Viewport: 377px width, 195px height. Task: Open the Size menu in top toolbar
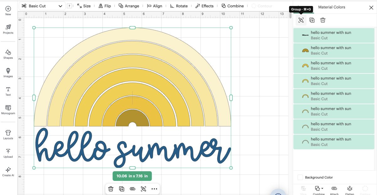(x=84, y=6)
